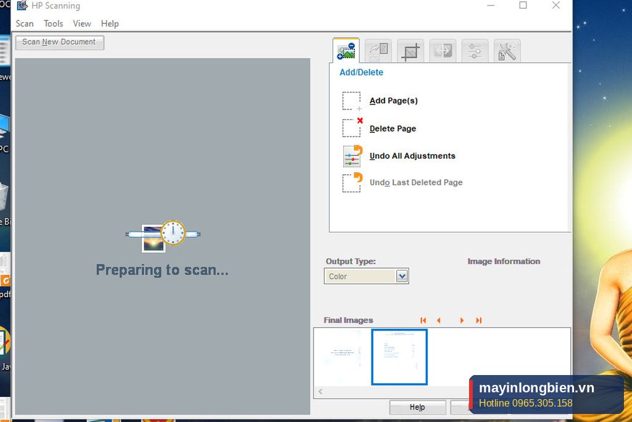Open the Add/Delete pages tab icon
Viewport: 632px width, 422px height.
(346, 51)
